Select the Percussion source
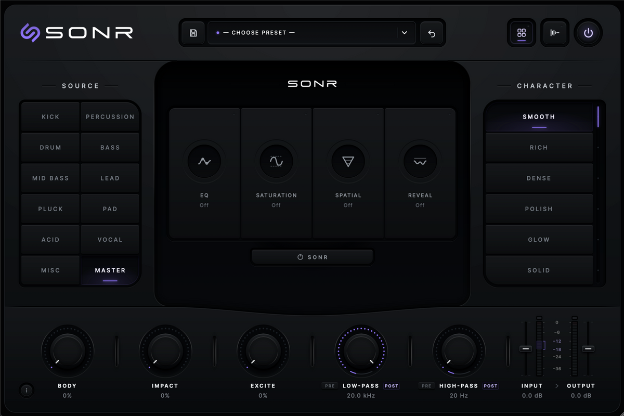 110,117
